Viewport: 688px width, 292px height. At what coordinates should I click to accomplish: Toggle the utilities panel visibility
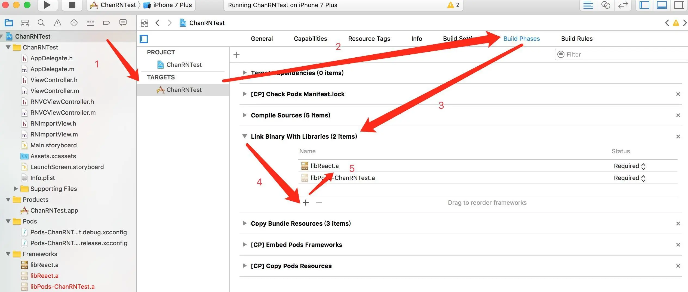tap(679, 5)
